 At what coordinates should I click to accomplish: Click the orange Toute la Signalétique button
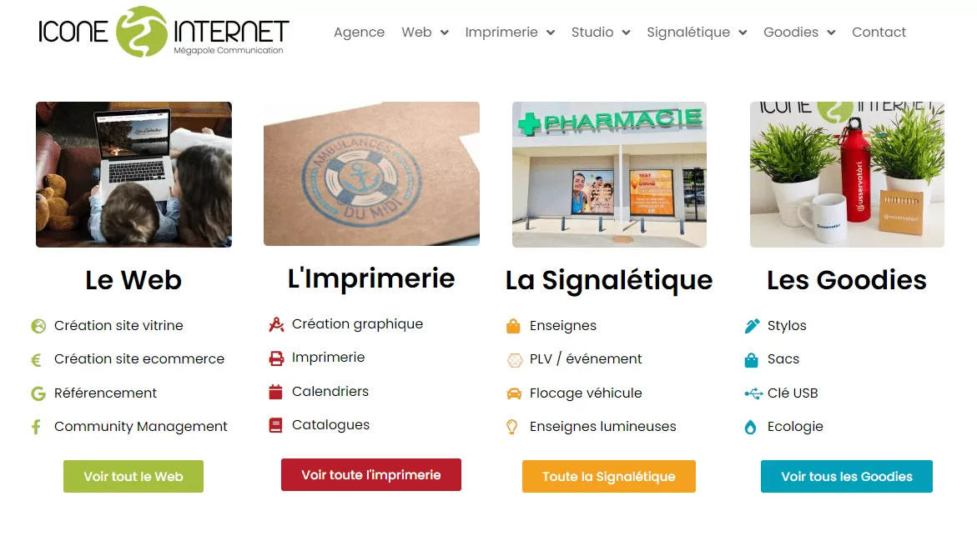click(609, 477)
